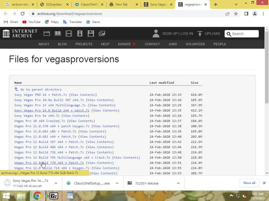
Task: Download Vegas Pro 10 x64 Cracked.7z
Action: (40, 121)
